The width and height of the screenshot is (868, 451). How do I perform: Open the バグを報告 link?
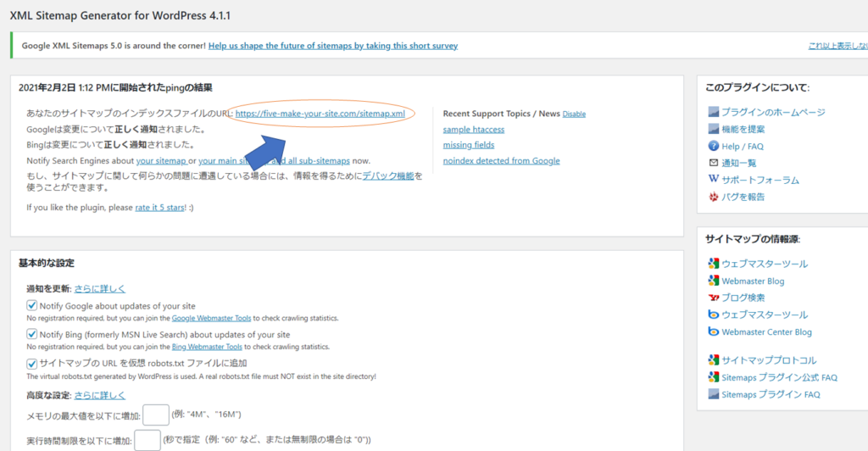click(743, 197)
